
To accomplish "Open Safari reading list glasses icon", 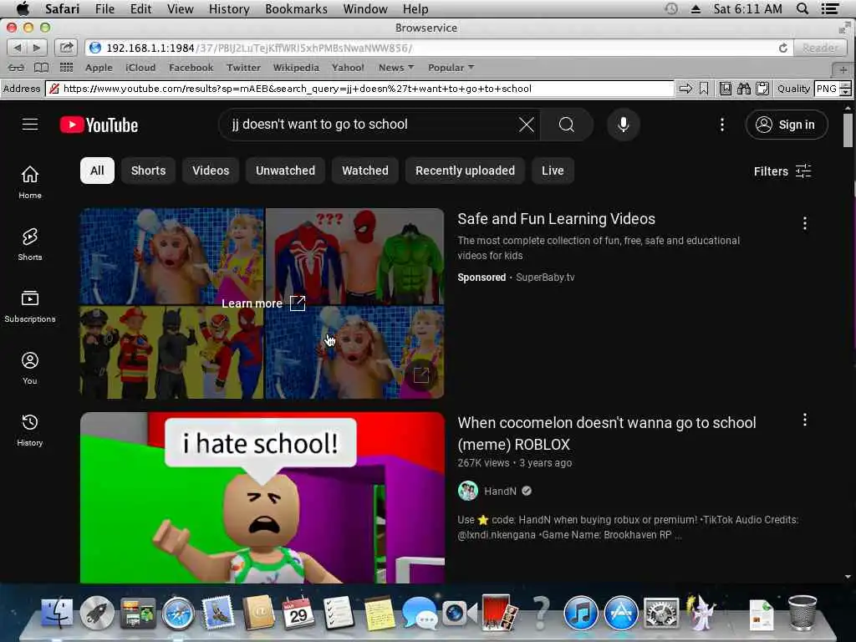I will 17,68.
